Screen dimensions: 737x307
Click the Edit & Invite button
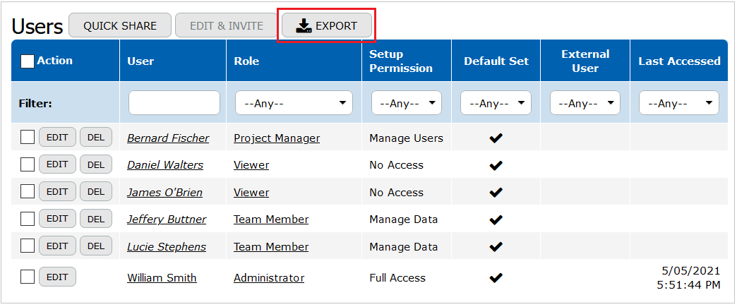pos(226,25)
